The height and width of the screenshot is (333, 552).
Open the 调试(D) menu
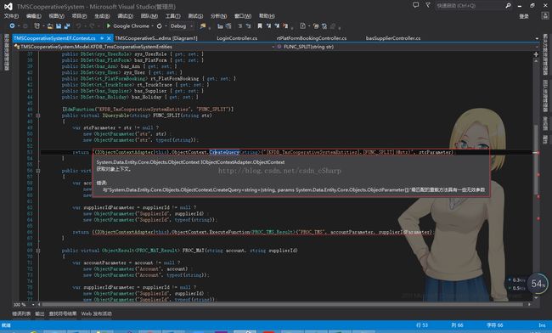coord(126,16)
